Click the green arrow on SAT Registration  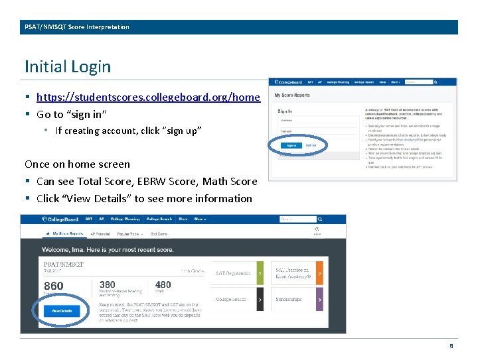260,273
